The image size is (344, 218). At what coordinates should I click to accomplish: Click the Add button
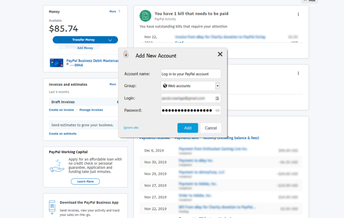[188, 128]
